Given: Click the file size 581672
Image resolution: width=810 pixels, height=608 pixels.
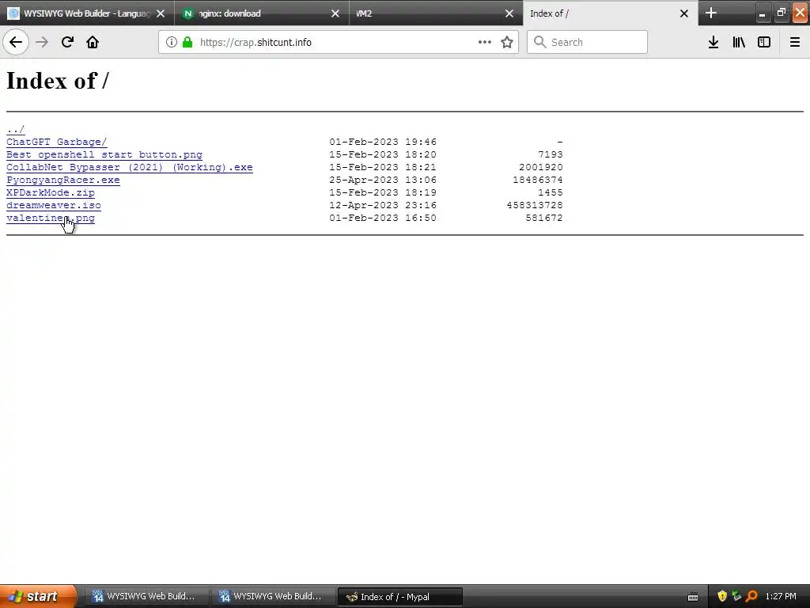Looking at the screenshot, I should [x=544, y=218].
